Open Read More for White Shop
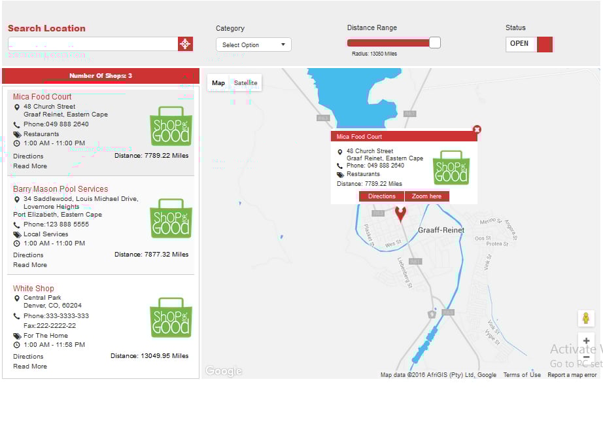The height and width of the screenshot is (430, 603). point(30,367)
